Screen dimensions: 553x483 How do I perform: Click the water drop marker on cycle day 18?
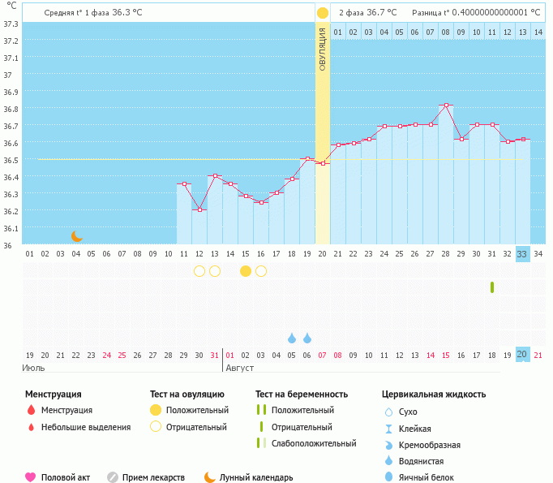[x=292, y=338]
